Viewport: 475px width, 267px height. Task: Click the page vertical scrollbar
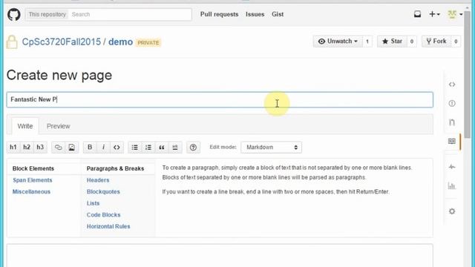pyautogui.click(x=467, y=76)
